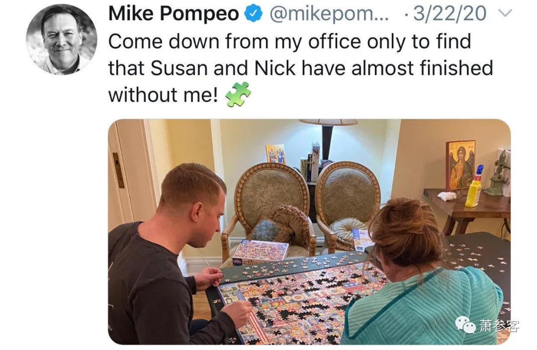Click the word 'Susan' in the tweet
Image resolution: width=537 pixels, height=350 pixels.
click(179, 68)
